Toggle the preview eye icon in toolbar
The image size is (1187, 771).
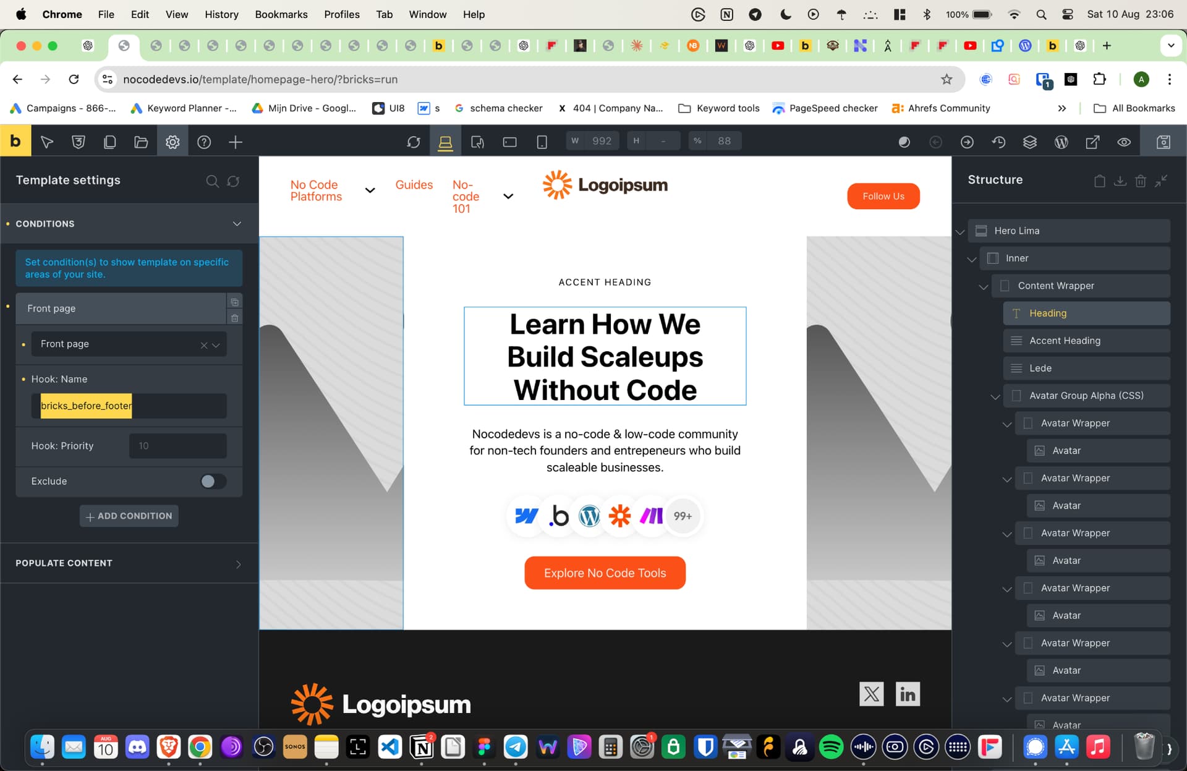coord(1124,142)
